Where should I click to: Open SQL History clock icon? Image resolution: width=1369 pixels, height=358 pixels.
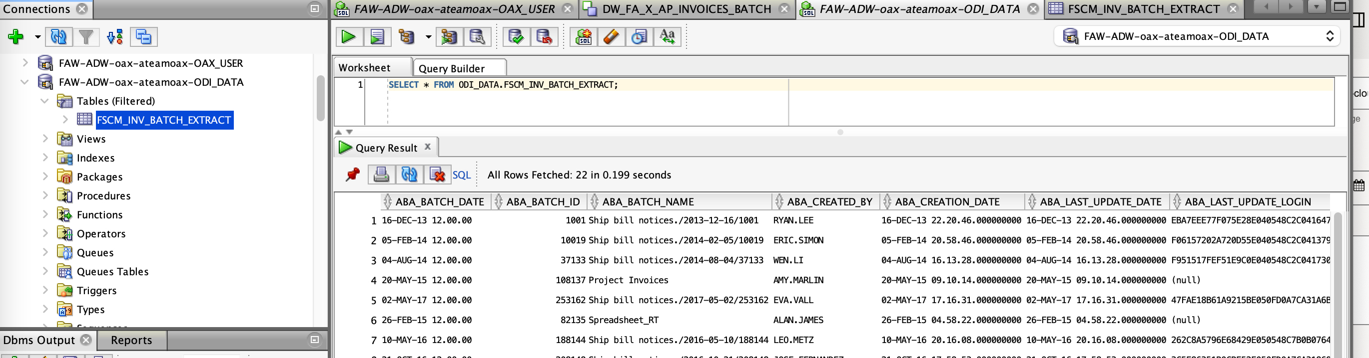tap(638, 36)
